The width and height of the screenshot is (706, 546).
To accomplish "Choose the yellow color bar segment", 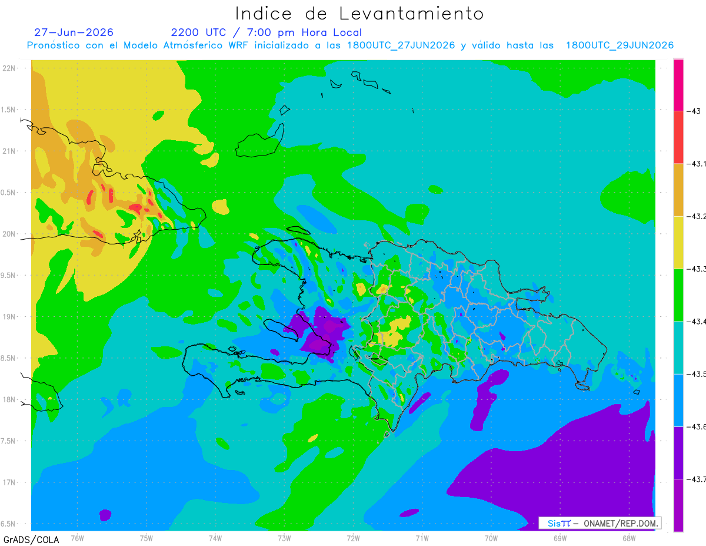I will (678, 242).
